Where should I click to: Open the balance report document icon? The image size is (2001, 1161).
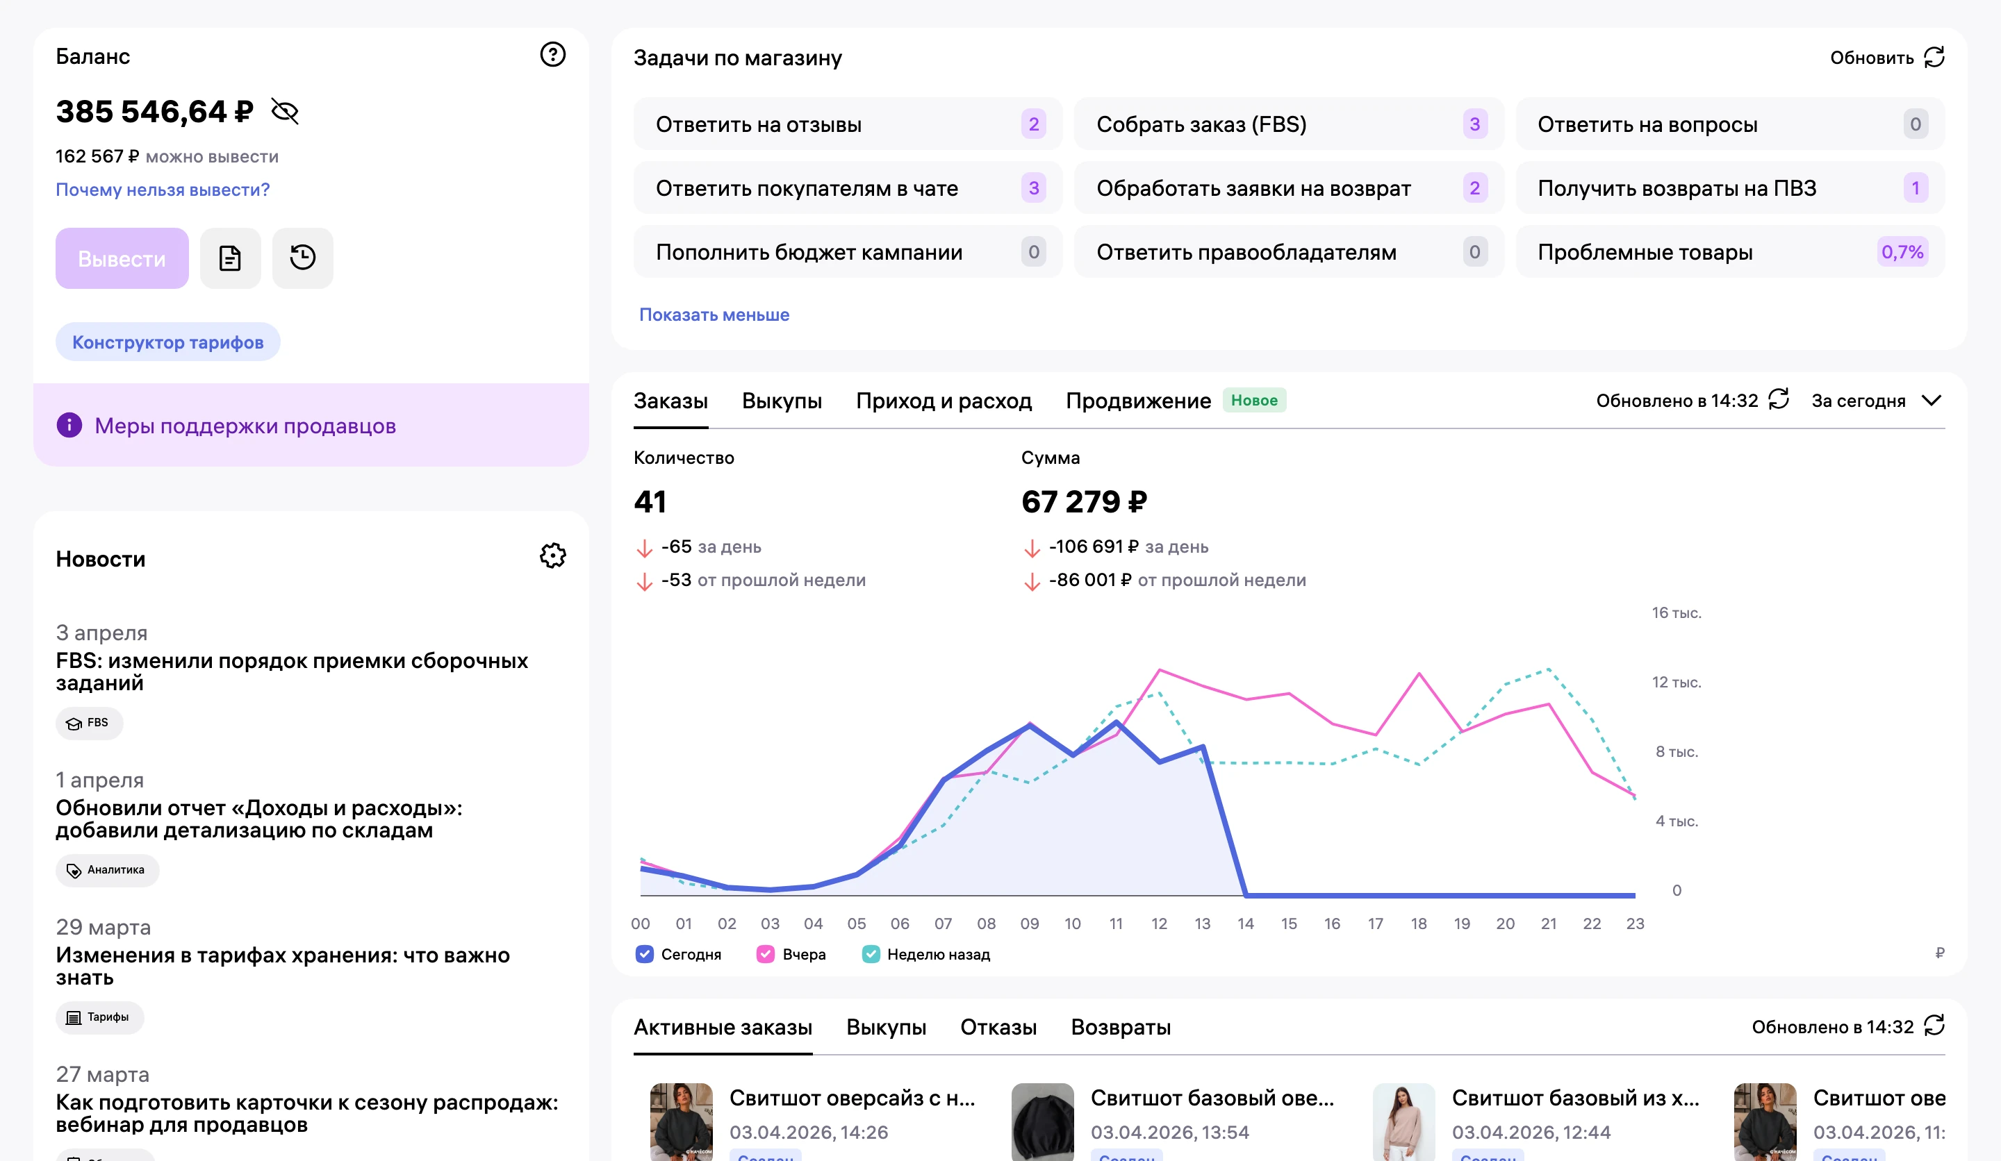click(x=230, y=258)
